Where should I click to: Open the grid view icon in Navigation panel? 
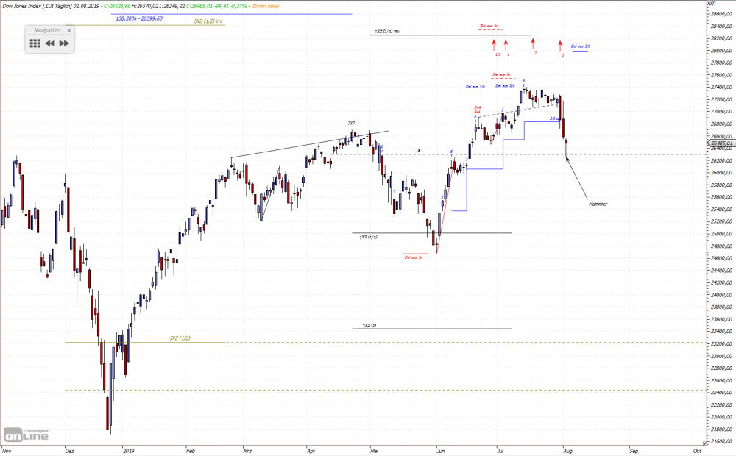click(35, 43)
